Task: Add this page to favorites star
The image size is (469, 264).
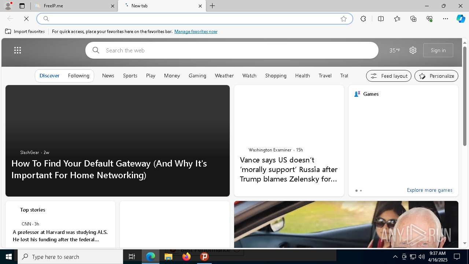Action: click(344, 19)
